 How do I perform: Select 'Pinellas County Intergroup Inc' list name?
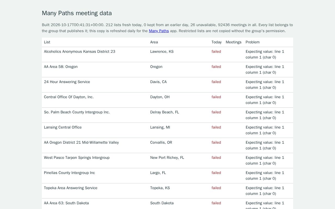(69, 173)
